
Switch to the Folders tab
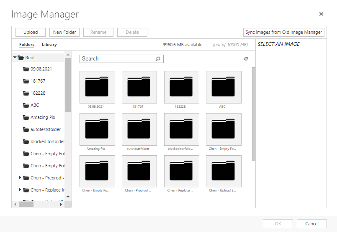point(27,45)
